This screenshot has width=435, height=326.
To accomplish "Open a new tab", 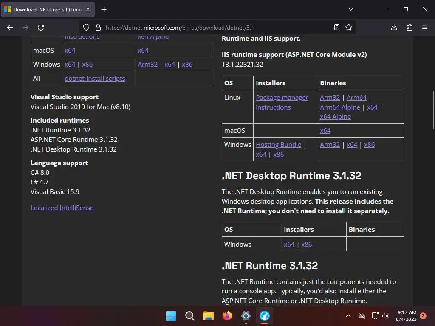I will (104, 10).
